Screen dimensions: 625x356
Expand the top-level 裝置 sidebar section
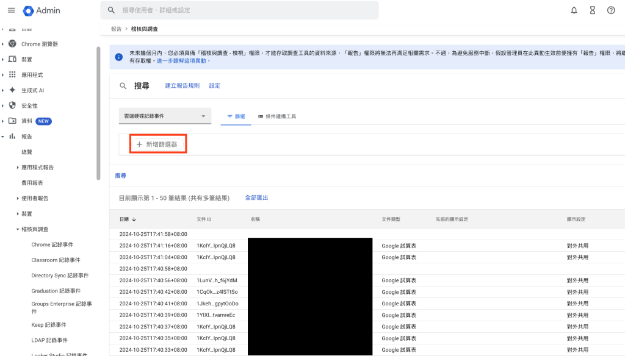pyautogui.click(x=3, y=59)
